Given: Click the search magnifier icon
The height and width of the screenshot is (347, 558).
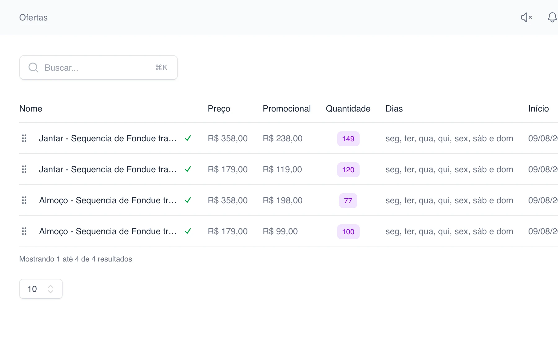Looking at the screenshot, I should (x=33, y=68).
